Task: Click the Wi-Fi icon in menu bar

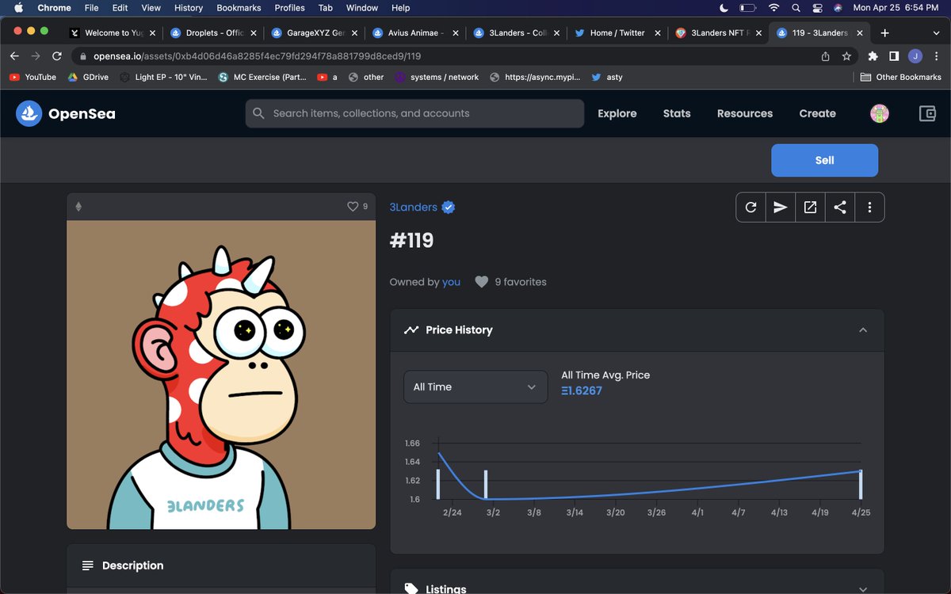Action: point(773,8)
